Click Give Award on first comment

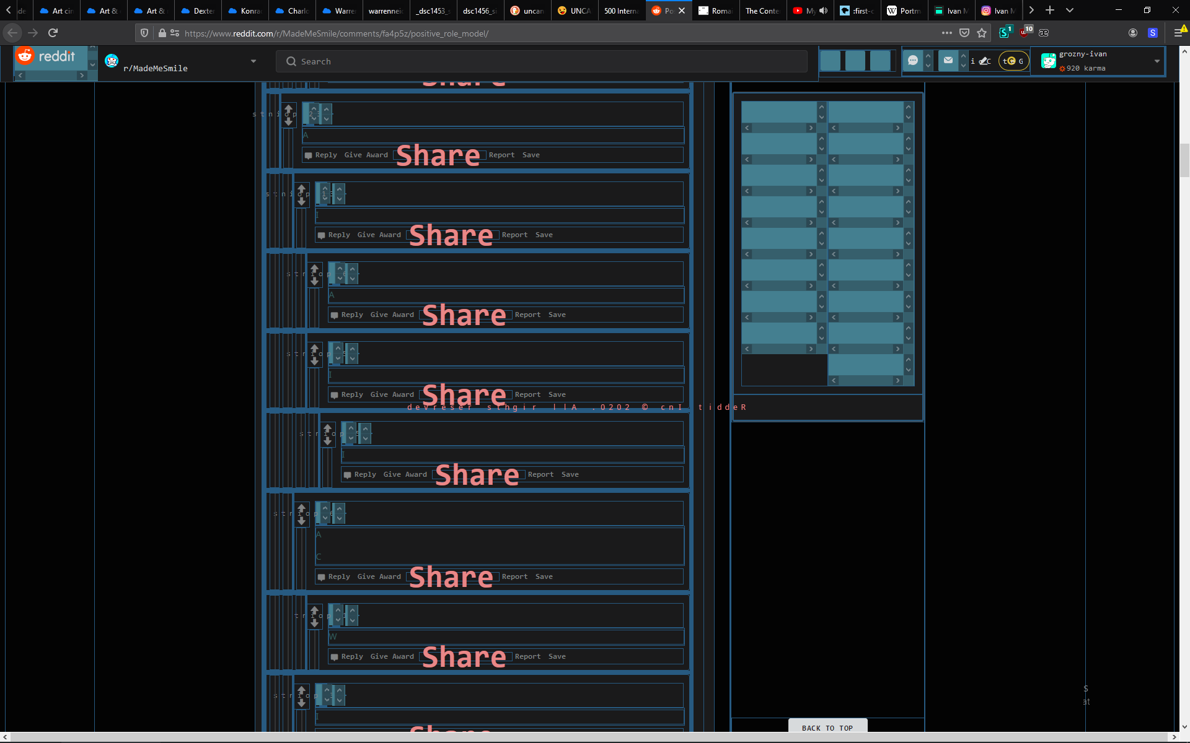pos(366,155)
